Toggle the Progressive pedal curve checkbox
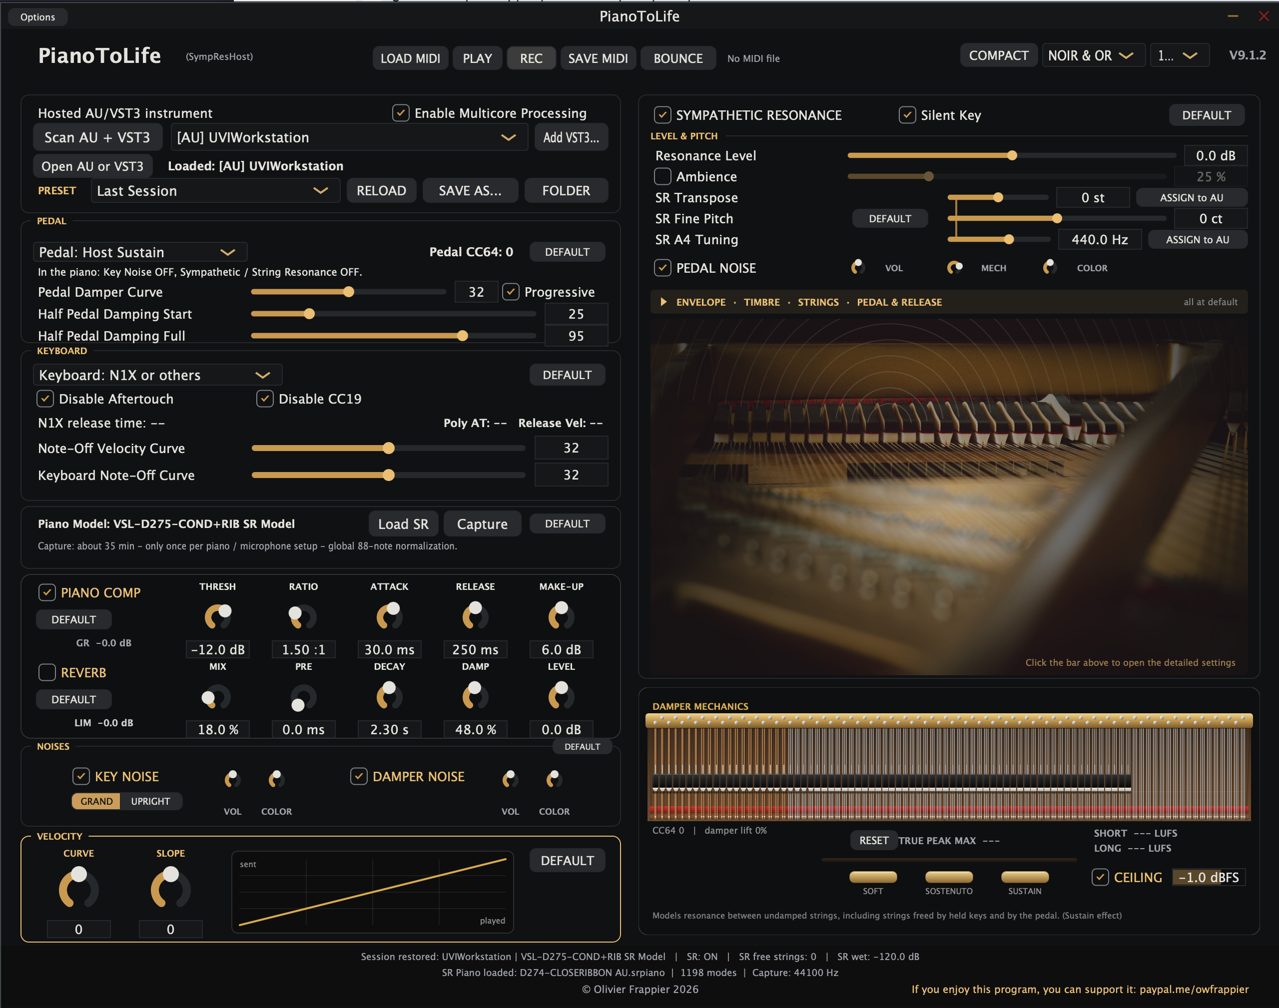This screenshot has width=1279, height=1008. click(511, 292)
